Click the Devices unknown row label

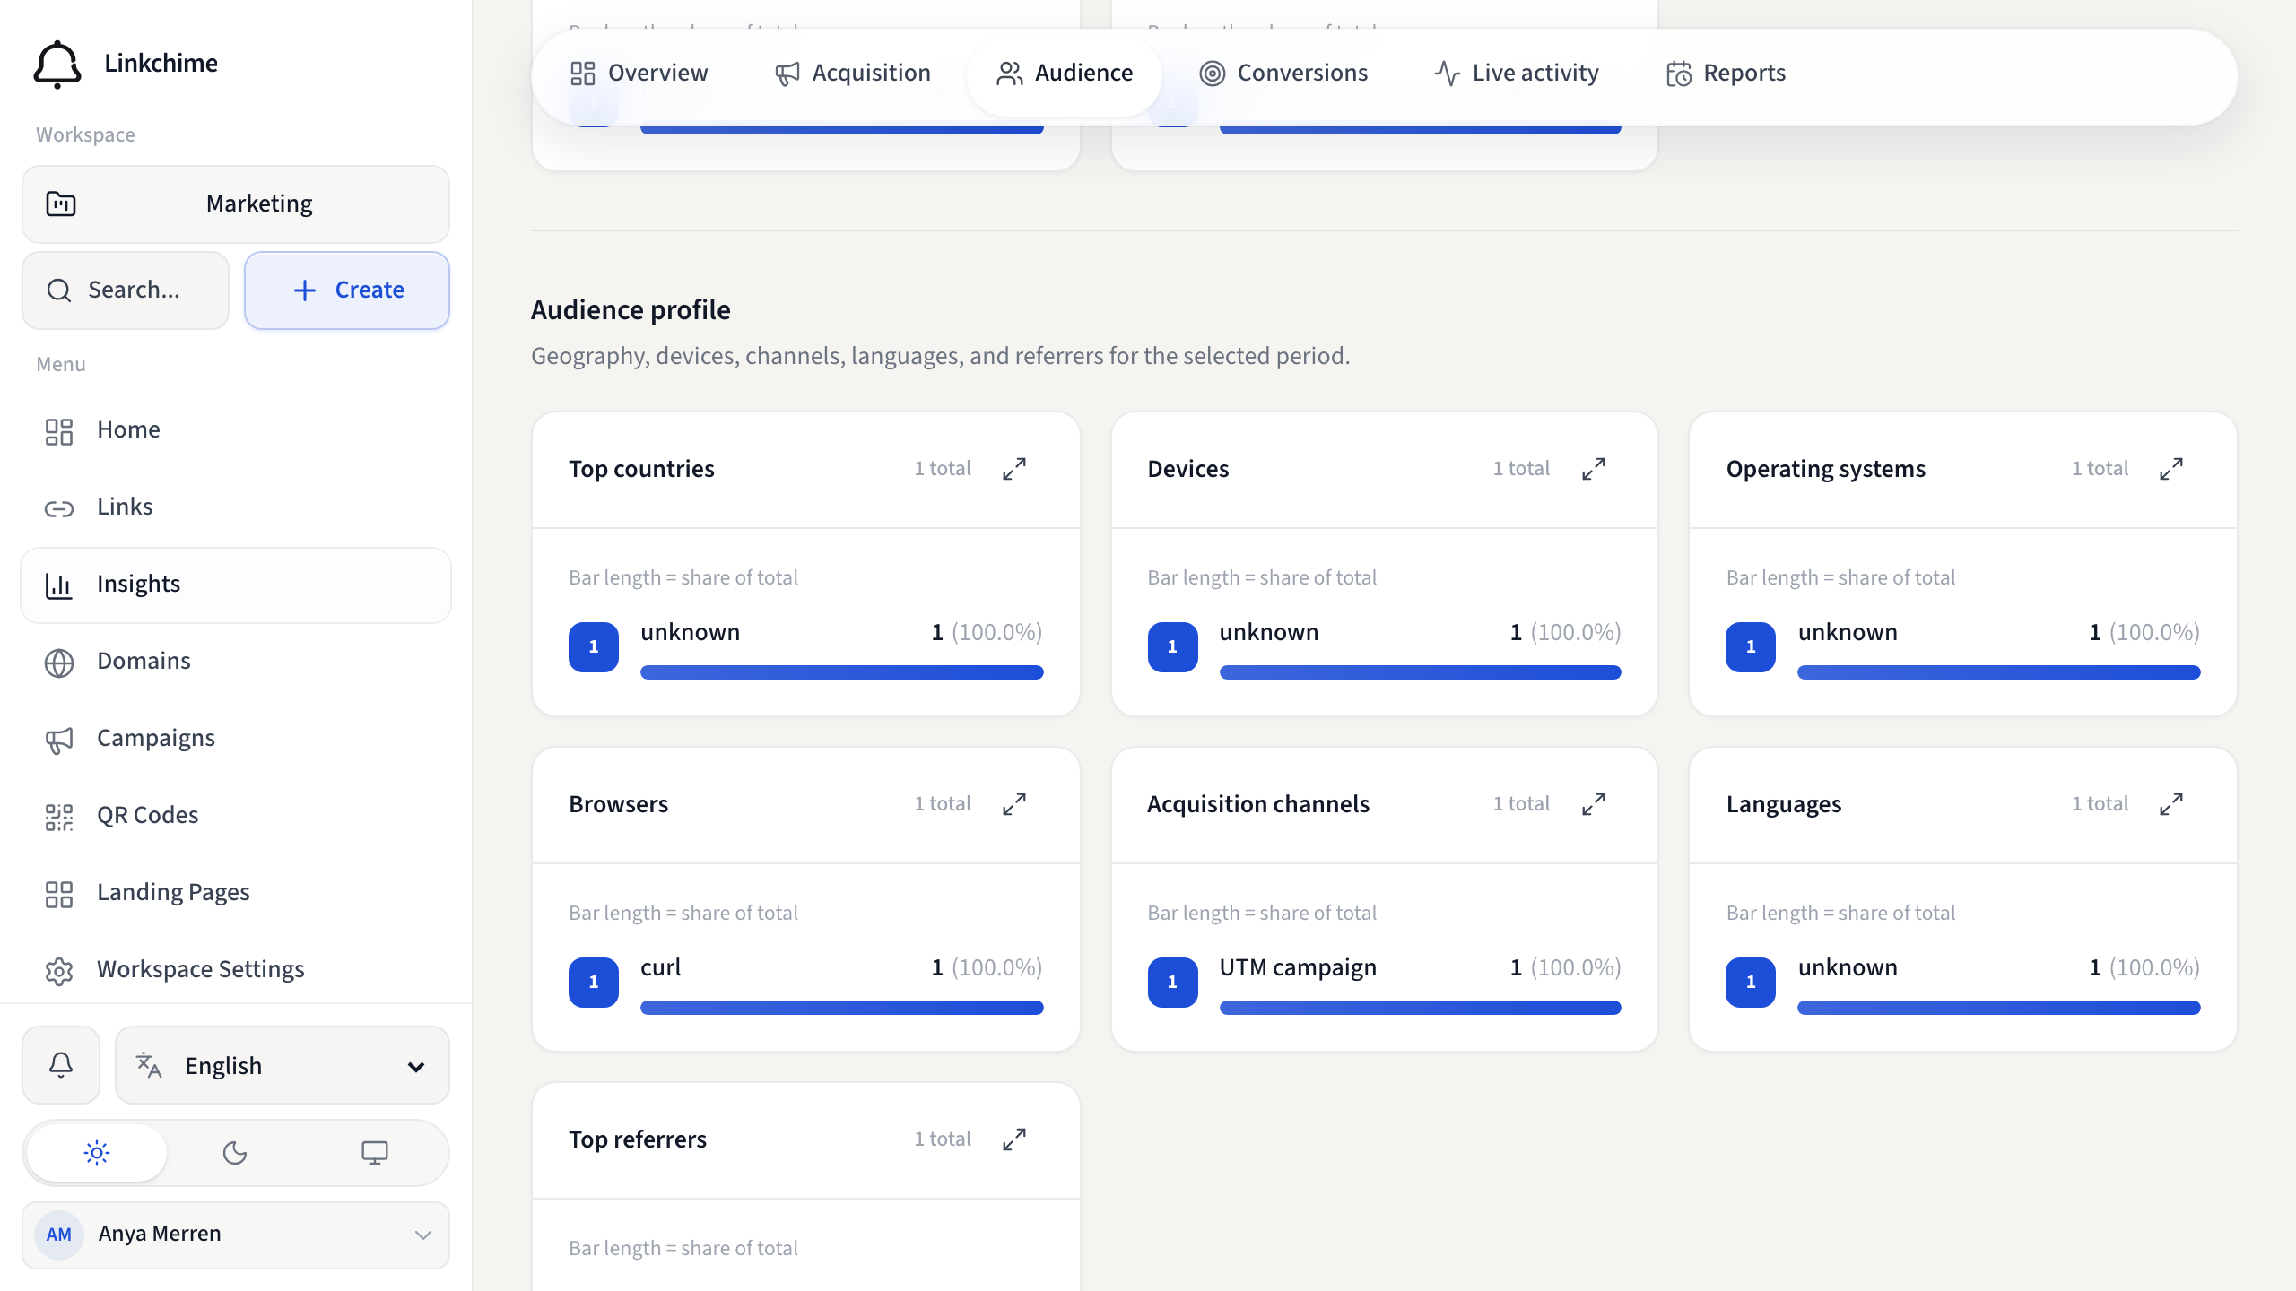[x=1269, y=633]
